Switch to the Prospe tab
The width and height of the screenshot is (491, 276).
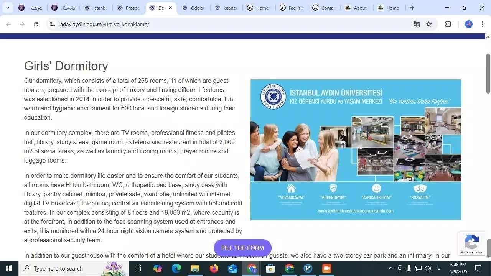coord(128,8)
